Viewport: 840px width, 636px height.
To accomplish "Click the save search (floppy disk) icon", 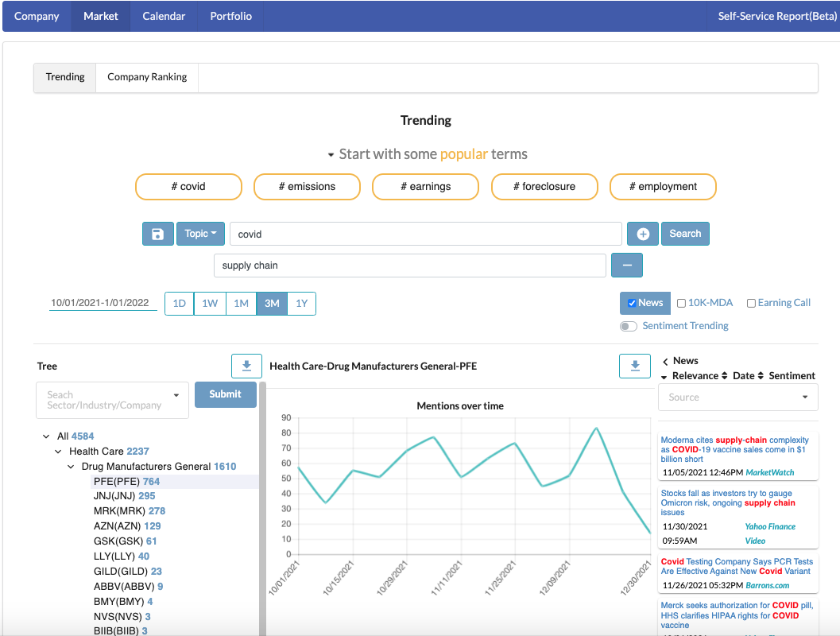I will 157,233.
